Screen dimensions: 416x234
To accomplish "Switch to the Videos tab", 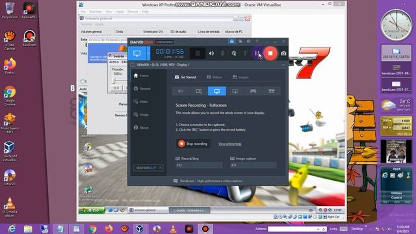I will [214, 77].
